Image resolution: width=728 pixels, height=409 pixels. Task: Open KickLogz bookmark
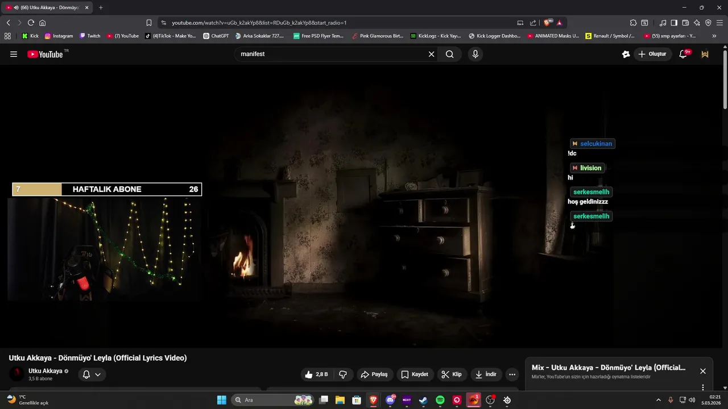436,36
